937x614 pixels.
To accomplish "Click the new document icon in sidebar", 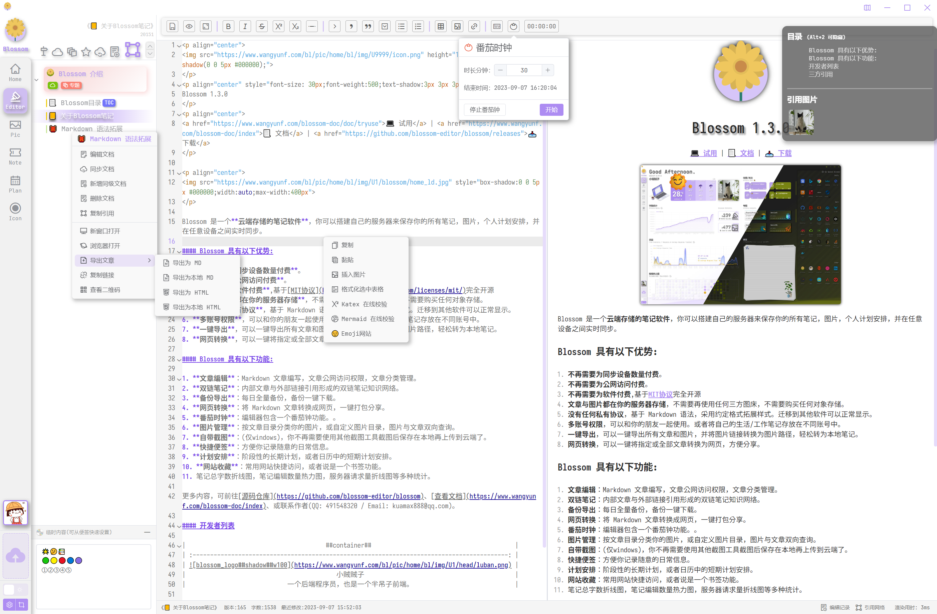I will tap(114, 52).
